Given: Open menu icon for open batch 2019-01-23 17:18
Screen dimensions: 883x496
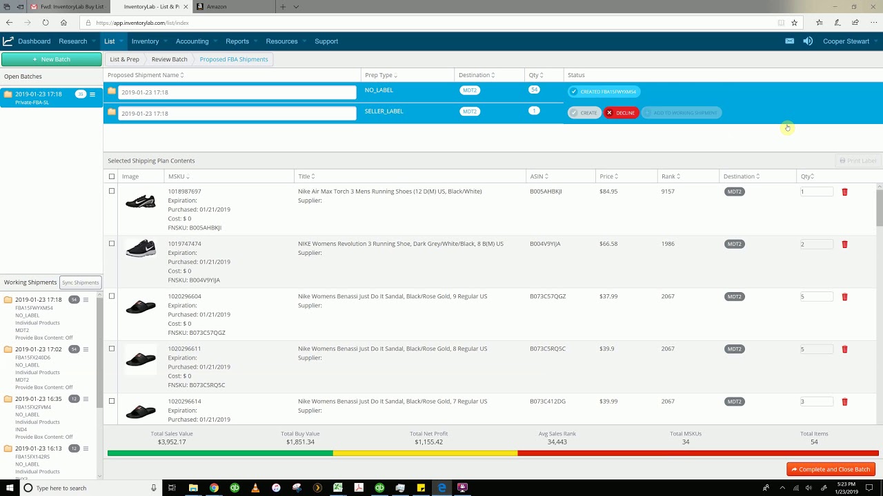Looking at the screenshot, I should 92,94.
